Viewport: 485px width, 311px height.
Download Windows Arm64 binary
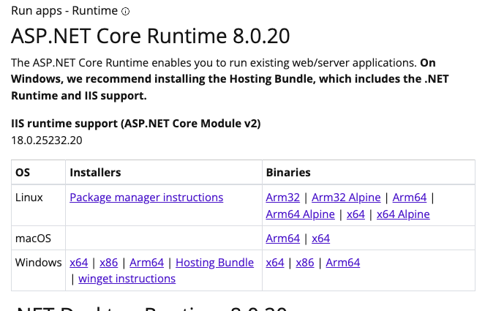pos(342,263)
